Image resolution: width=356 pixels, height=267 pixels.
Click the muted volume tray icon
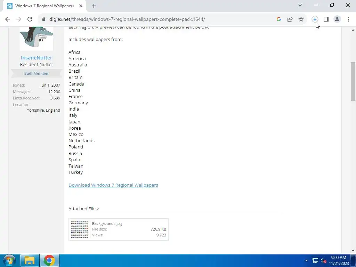point(323,260)
